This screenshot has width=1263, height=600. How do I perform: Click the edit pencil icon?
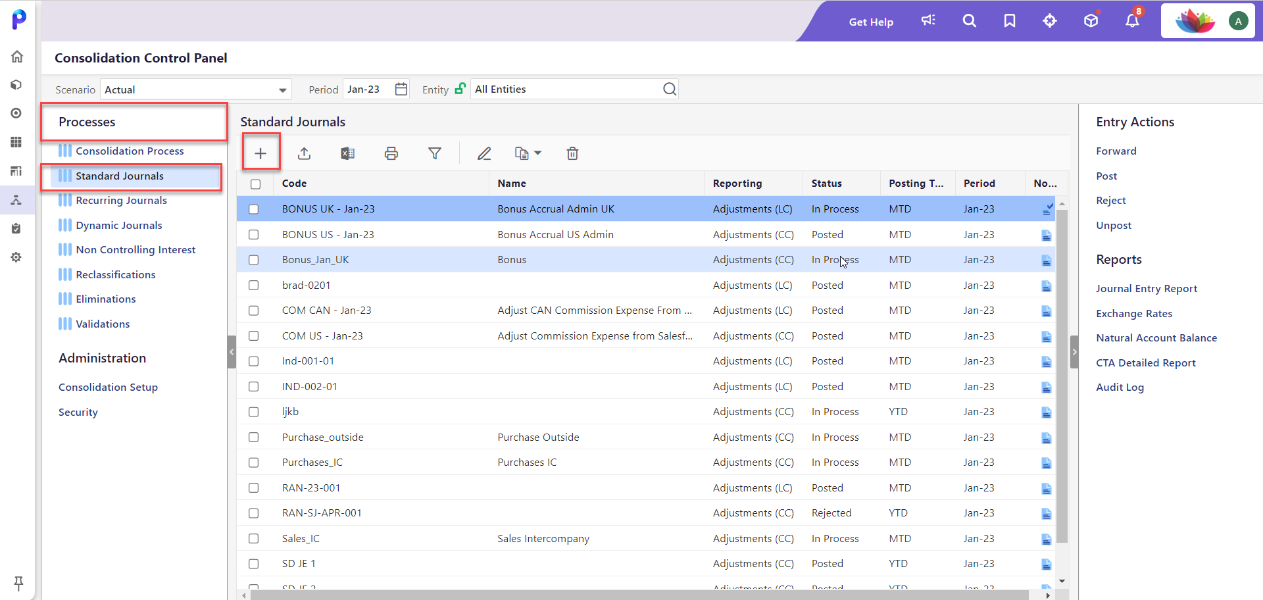click(x=484, y=153)
